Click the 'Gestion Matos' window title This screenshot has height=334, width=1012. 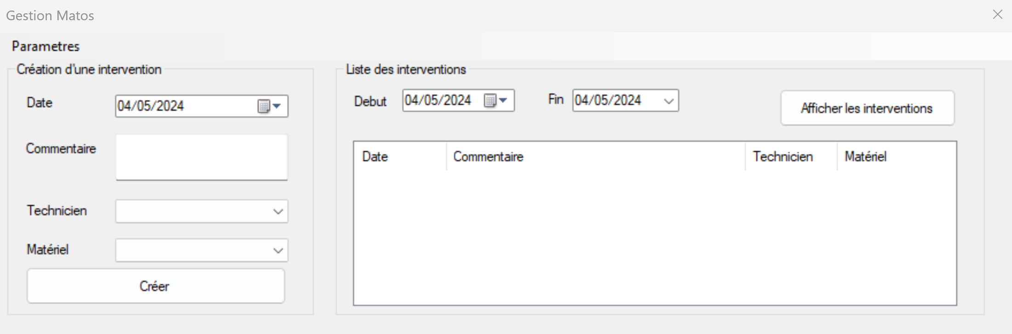(50, 16)
